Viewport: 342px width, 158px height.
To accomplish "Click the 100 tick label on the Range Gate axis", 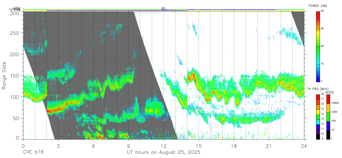I will click(x=14, y=97).
